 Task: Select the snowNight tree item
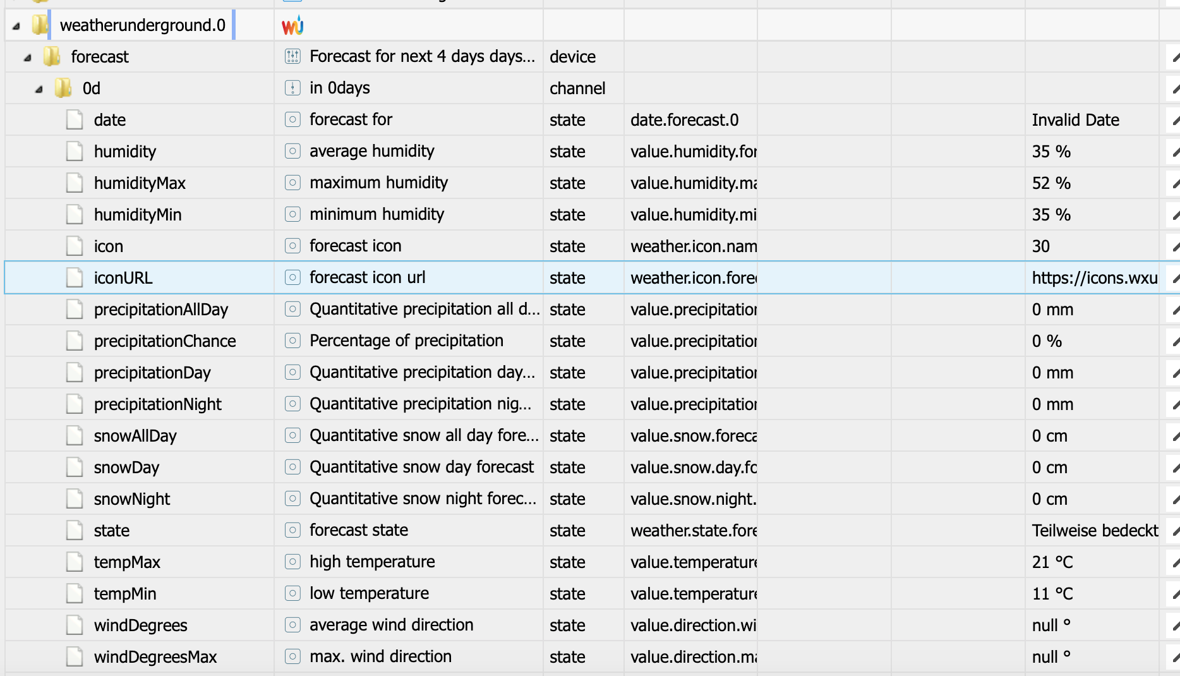tap(132, 499)
